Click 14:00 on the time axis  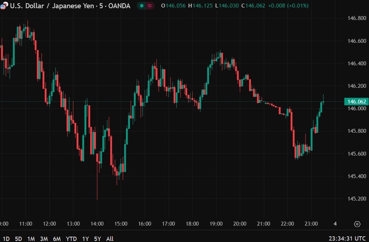[x=97, y=224]
